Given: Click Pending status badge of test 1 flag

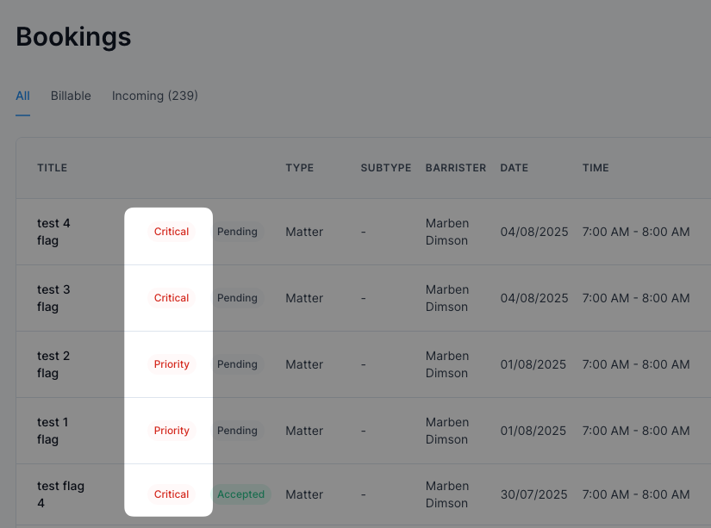Looking at the screenshot, I should (x=237, y=430).
